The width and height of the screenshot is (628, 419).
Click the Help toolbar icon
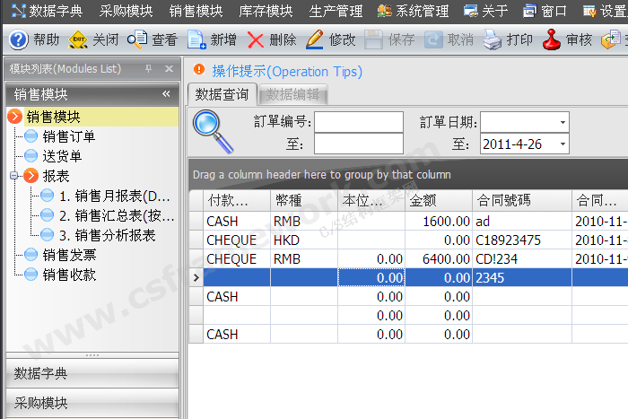pos(19,40)
